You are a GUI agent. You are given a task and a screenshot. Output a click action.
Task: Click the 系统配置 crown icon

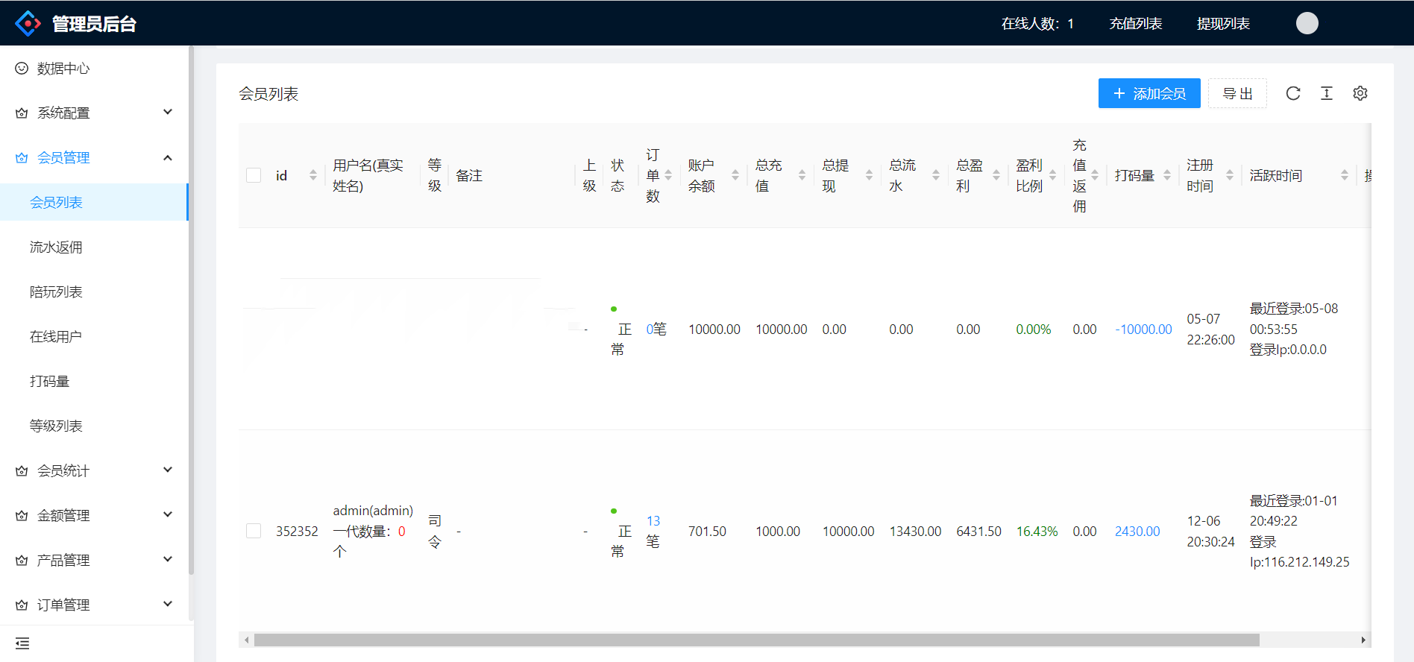coord(22,113)
